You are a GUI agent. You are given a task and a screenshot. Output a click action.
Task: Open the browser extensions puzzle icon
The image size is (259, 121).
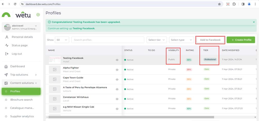(x=234, y=4)
